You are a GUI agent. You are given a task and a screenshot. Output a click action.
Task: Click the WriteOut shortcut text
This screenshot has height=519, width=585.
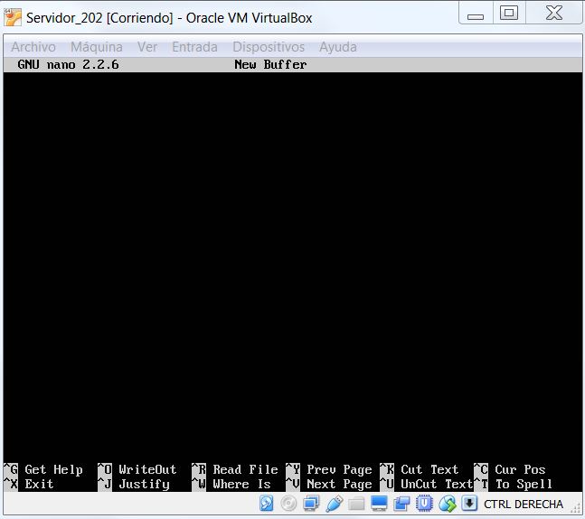click(147, 469)
